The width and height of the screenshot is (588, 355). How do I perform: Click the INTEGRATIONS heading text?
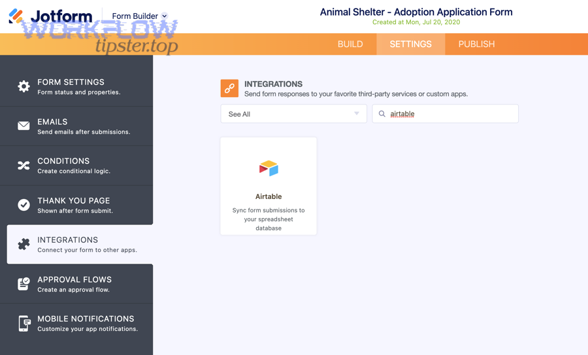coord(273,84)
